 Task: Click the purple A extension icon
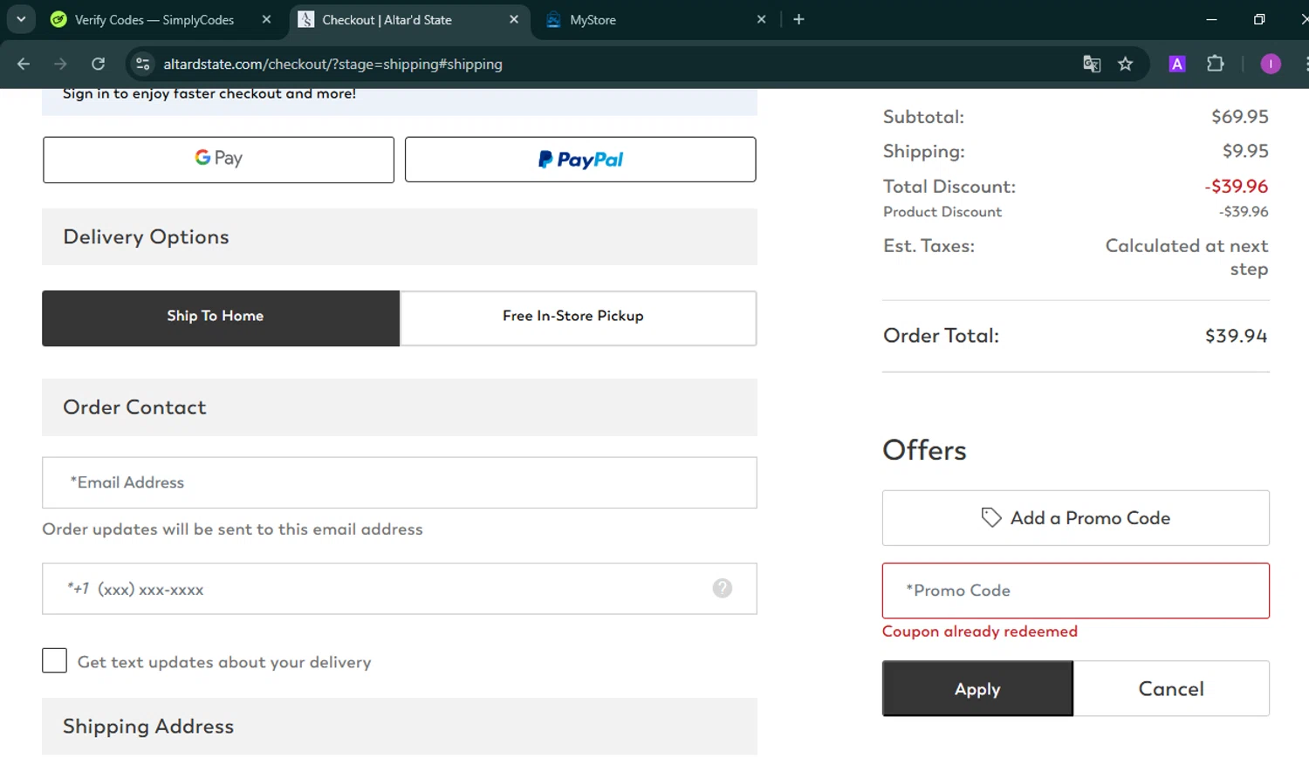pyautogui.click(x=1176, y=64)
